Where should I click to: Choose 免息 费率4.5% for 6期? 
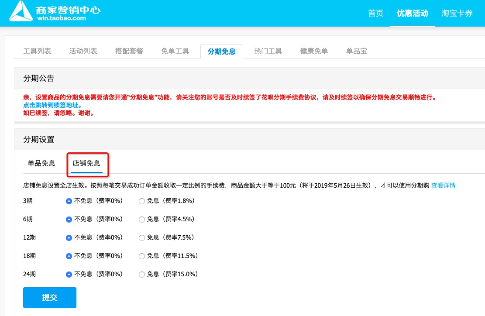click(x=141, y=220)
